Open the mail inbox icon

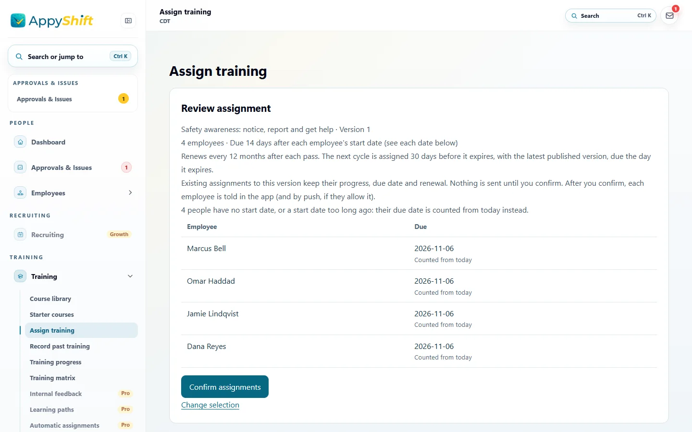669,16
